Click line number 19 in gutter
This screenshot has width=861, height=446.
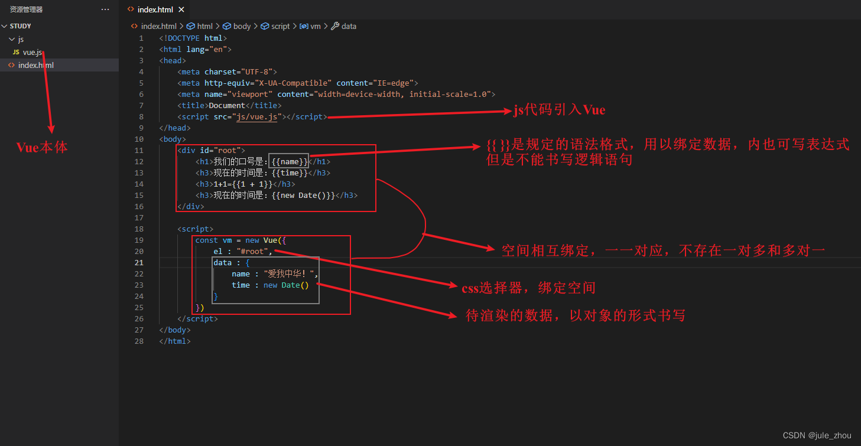[139, 240]
